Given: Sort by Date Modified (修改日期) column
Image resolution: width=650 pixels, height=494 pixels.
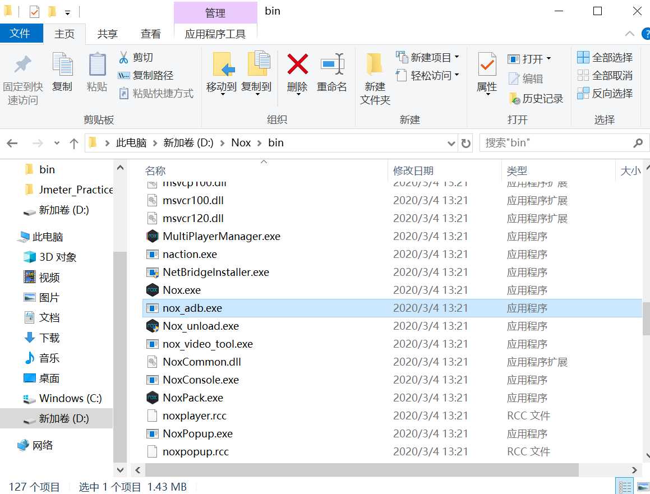Looking at the screenshot, I should tap(413, 171).
